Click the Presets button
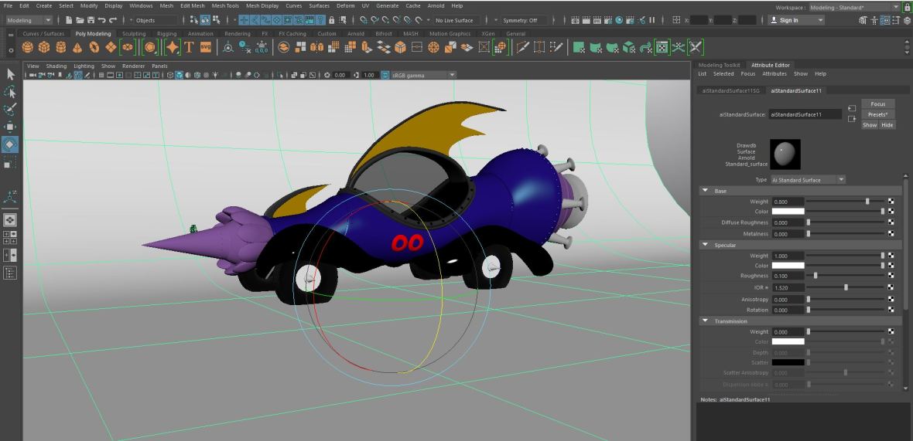 (x=877, y=114)
